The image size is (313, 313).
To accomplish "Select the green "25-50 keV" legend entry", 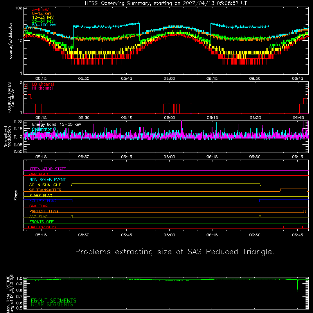I will tap(43, 21).
